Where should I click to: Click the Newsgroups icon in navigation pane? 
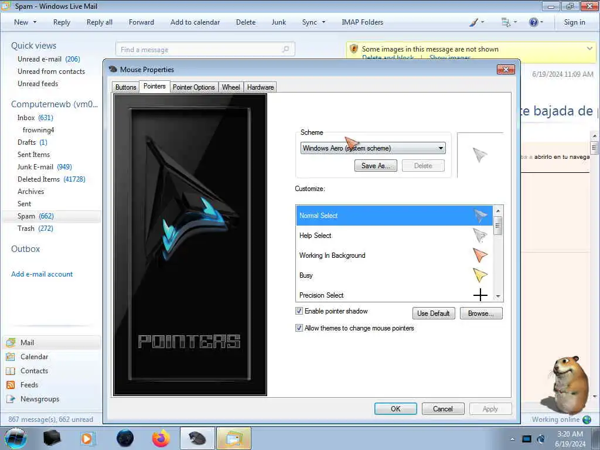click(11, 398)
